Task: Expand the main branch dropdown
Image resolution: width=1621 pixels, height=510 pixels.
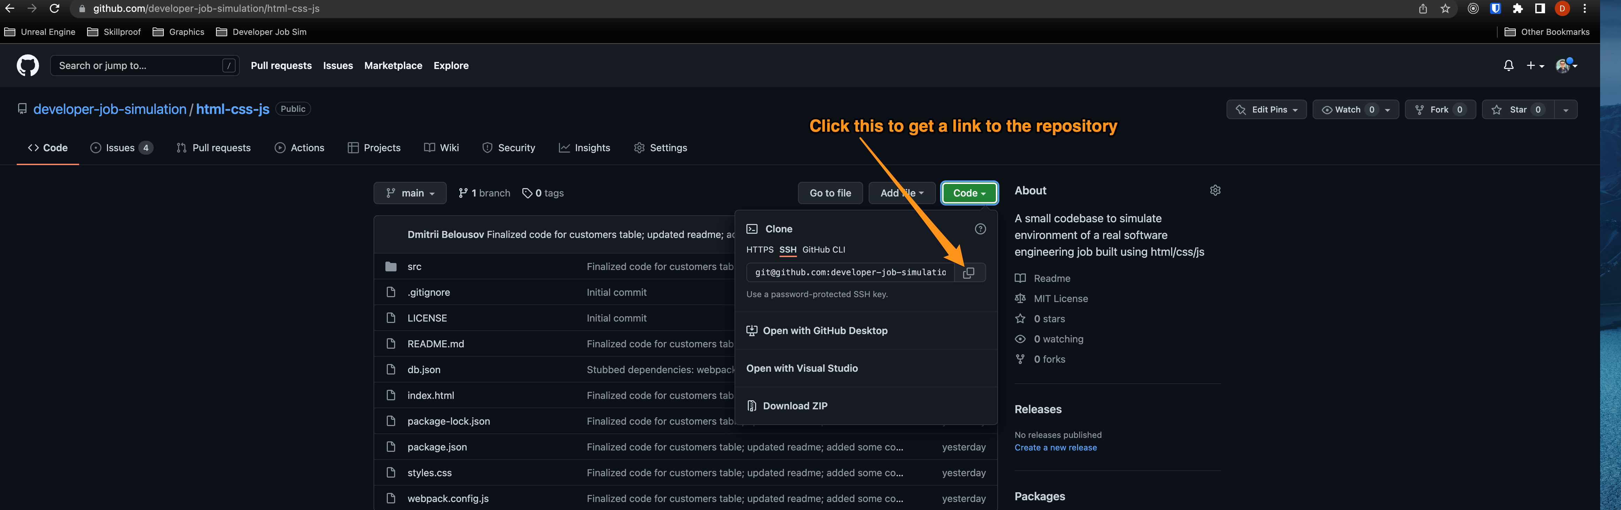Action: coord(410,193)
